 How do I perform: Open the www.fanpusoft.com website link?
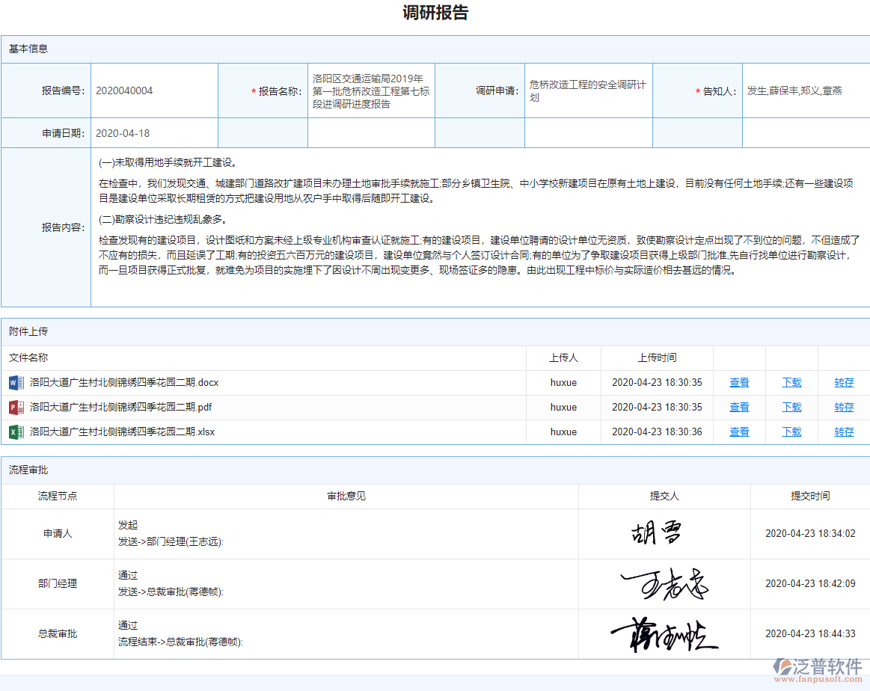click(818, 681)
